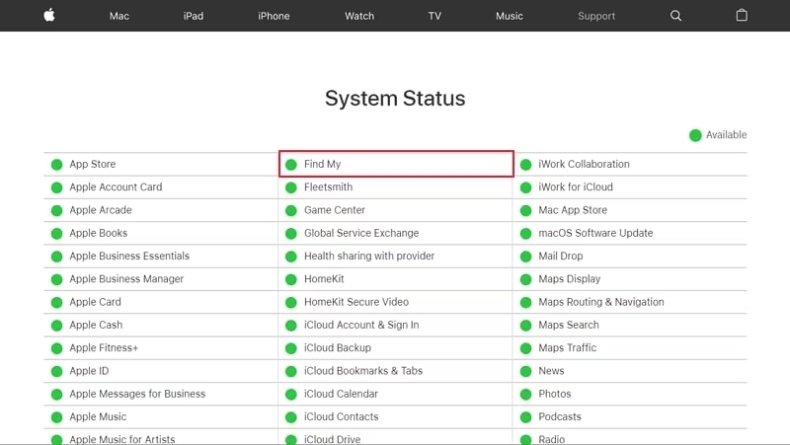The height and width of the screenshot is (445, 790).
Task: Open the shopping bag icon
Action: [742, 15]
